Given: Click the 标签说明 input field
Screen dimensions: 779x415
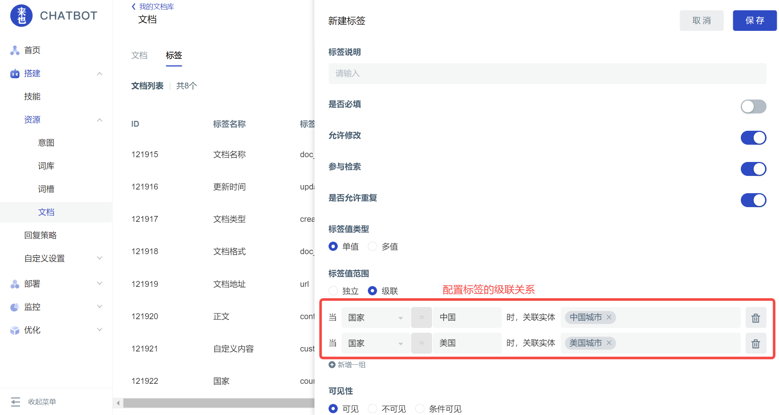Looking at the screenshot, I should pos(547,73).
